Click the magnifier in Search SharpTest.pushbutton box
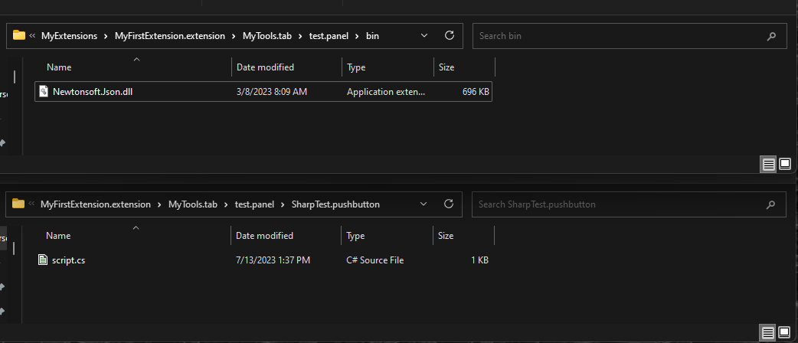The width and height of the screenshot is (798, 343). [x=770, y=204]
